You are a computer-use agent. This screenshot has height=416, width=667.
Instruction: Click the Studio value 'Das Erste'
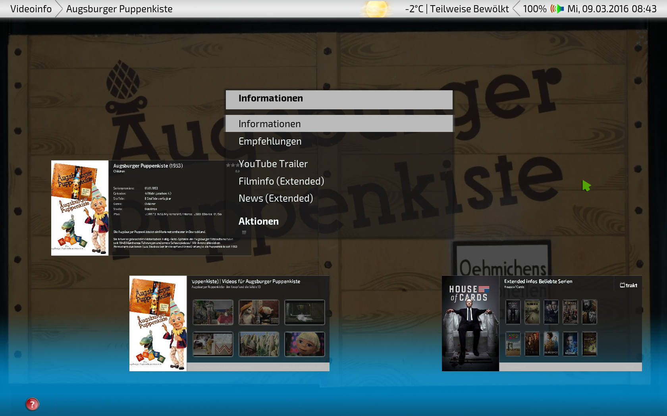[x=151, y=209]
